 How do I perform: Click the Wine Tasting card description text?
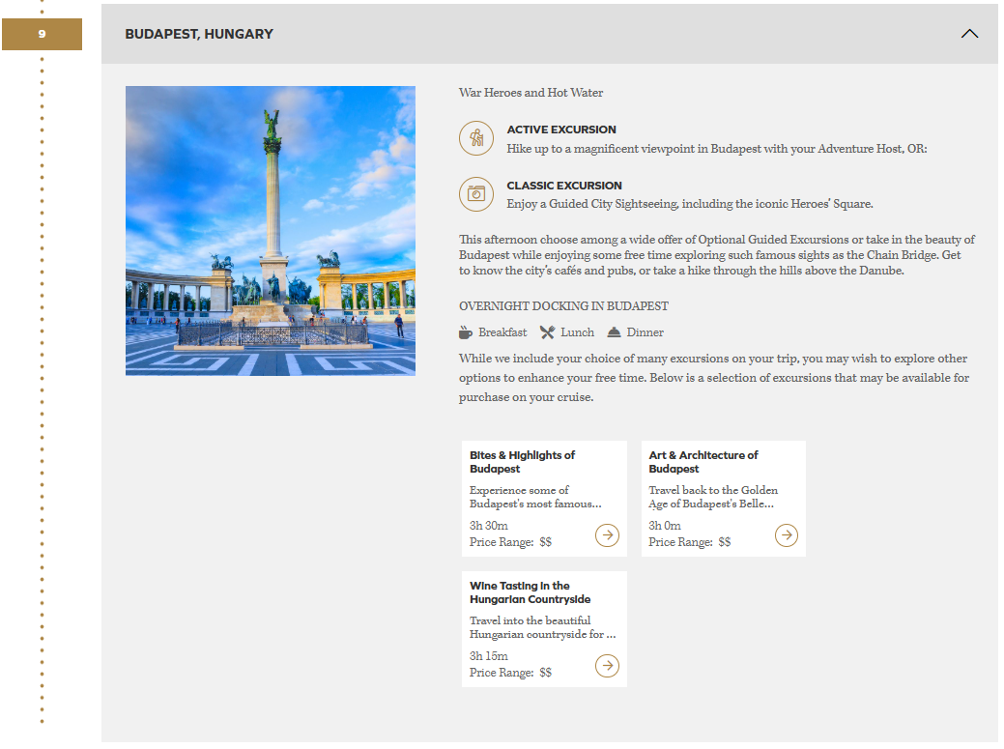click(542, 627)
